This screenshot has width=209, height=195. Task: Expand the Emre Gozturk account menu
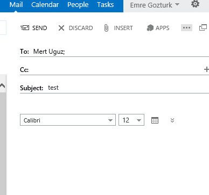[x=155, y=5]
